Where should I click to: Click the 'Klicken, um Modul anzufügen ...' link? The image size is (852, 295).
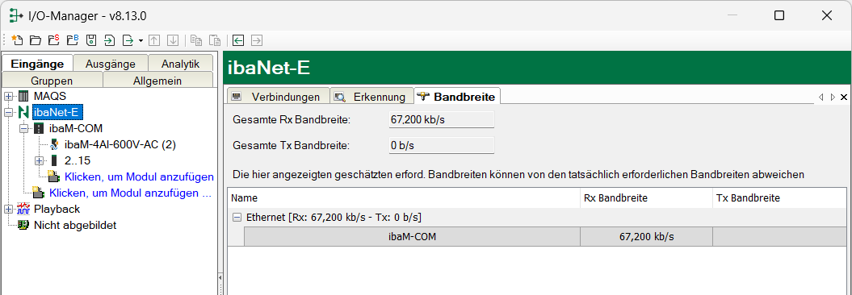pos(130,193)
